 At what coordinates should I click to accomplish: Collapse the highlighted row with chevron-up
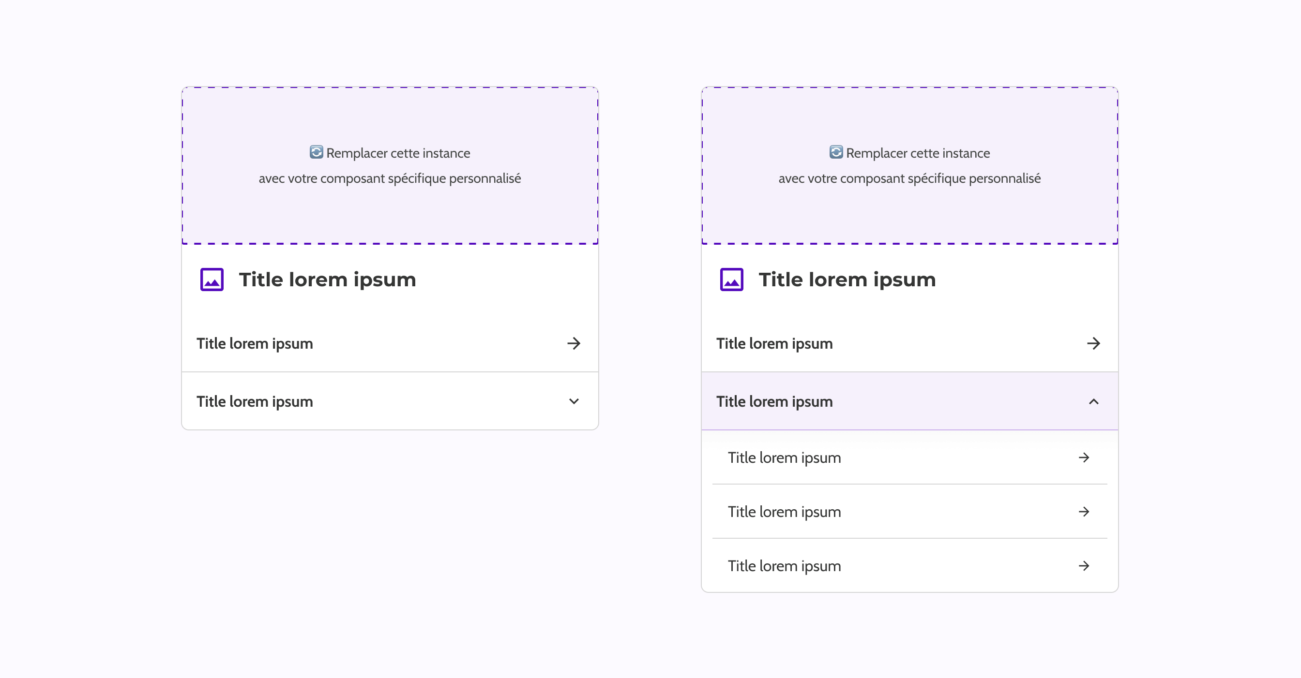pos(1093,401)
